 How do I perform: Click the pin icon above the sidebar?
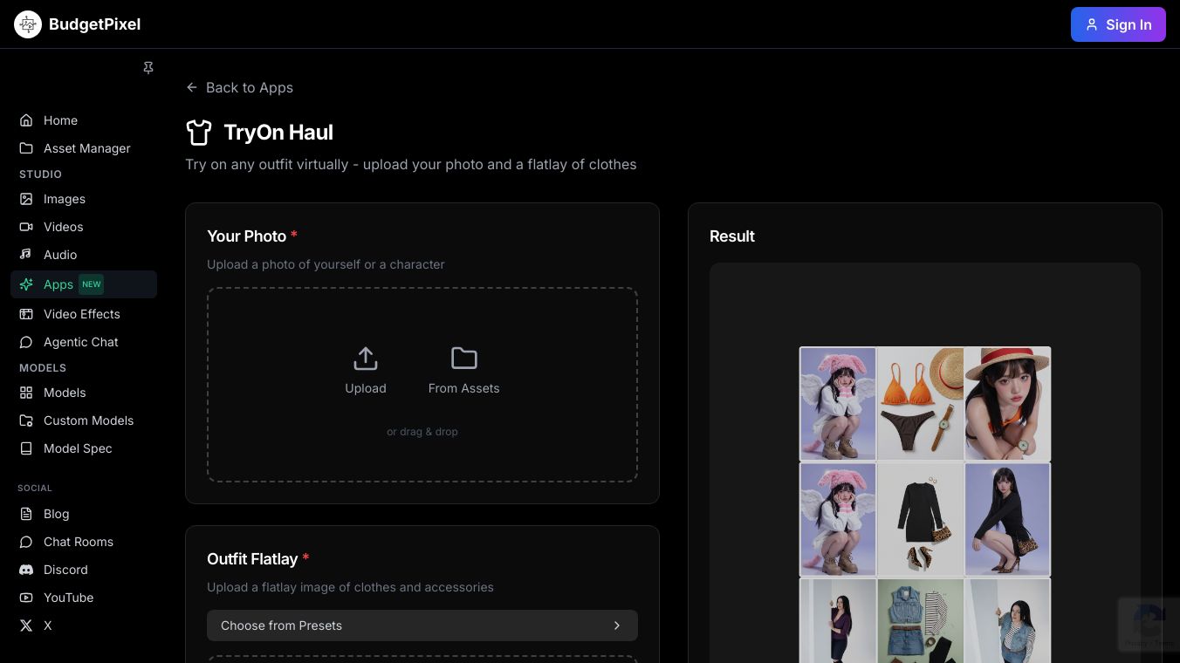[x=148, y=67]
